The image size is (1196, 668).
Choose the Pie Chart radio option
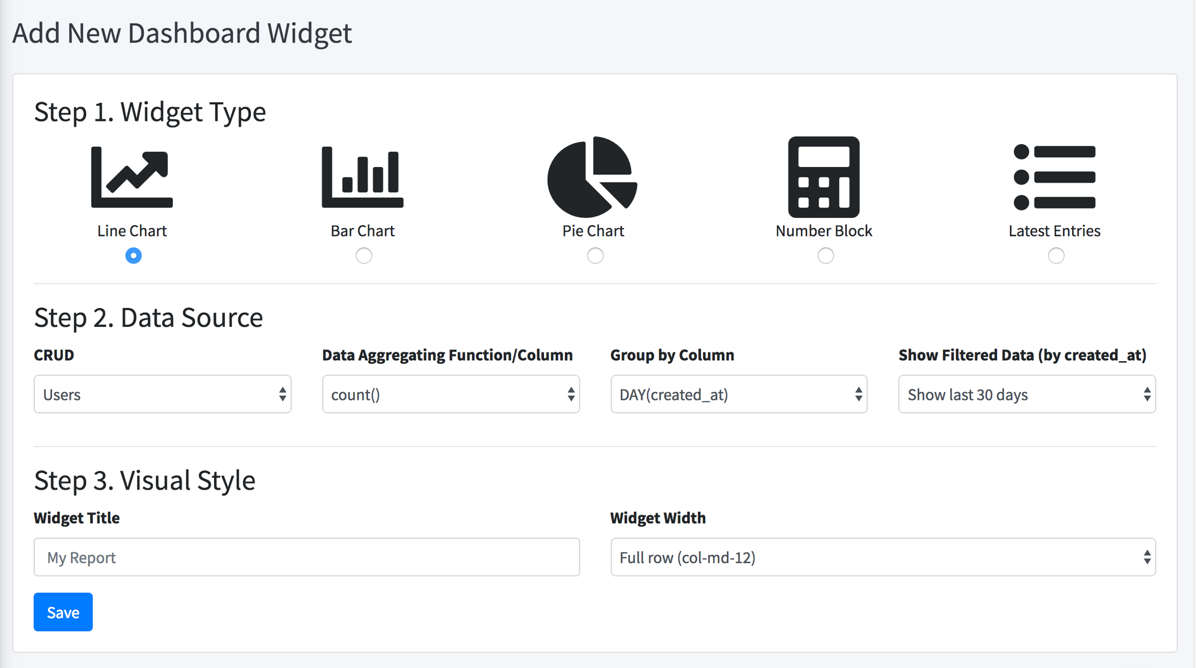point(595,256)
